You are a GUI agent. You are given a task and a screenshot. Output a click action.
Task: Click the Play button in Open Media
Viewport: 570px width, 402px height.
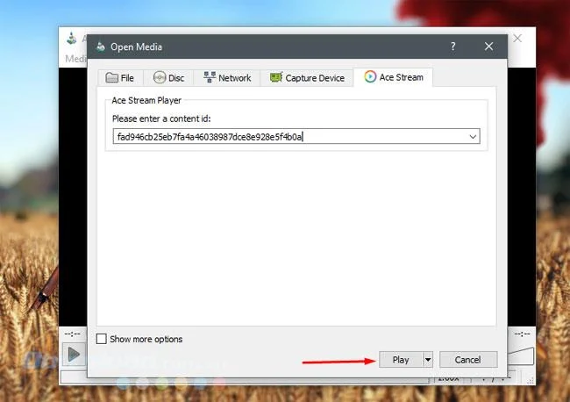[401, 360]
